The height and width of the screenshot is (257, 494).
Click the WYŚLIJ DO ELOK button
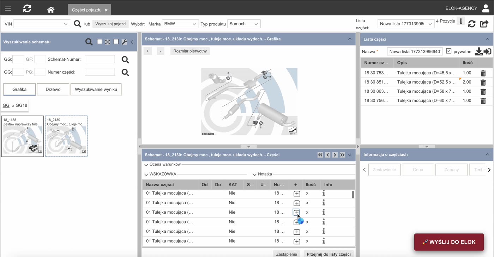[x=449, y=242]
